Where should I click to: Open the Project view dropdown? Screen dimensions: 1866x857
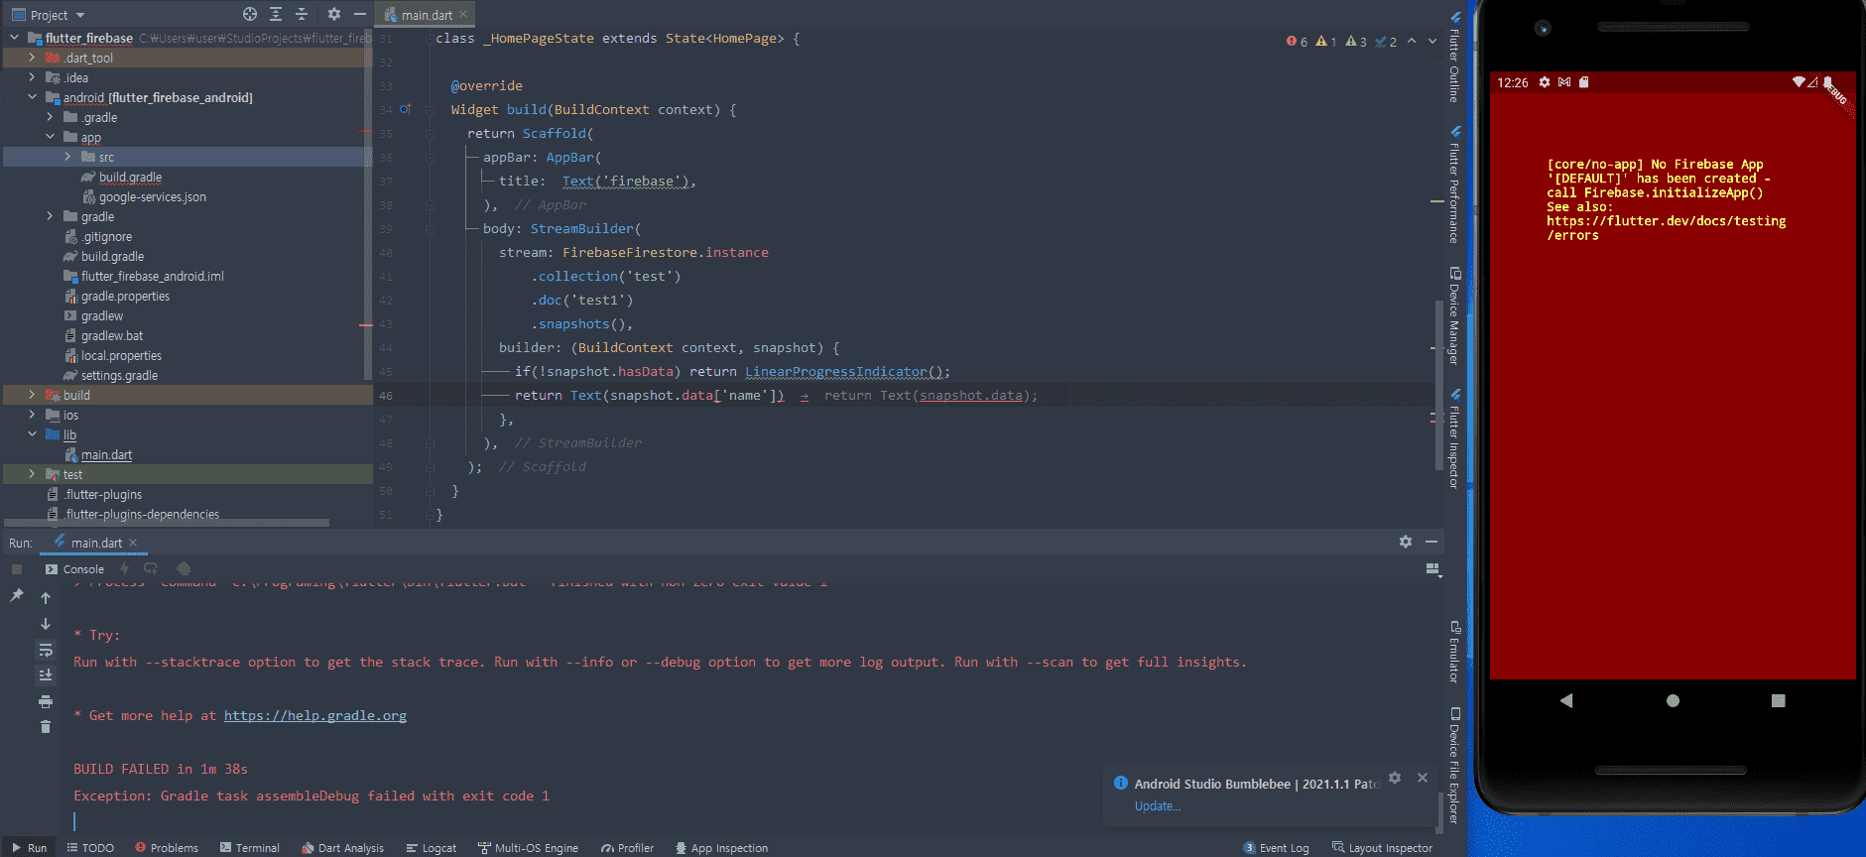(49, 15)
